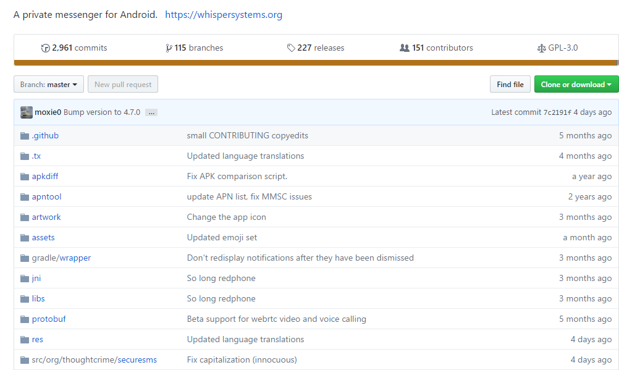Click the New pull request button
Image resolution: width=619 pixels, height=370 pixels.
[x=123, y=85]
